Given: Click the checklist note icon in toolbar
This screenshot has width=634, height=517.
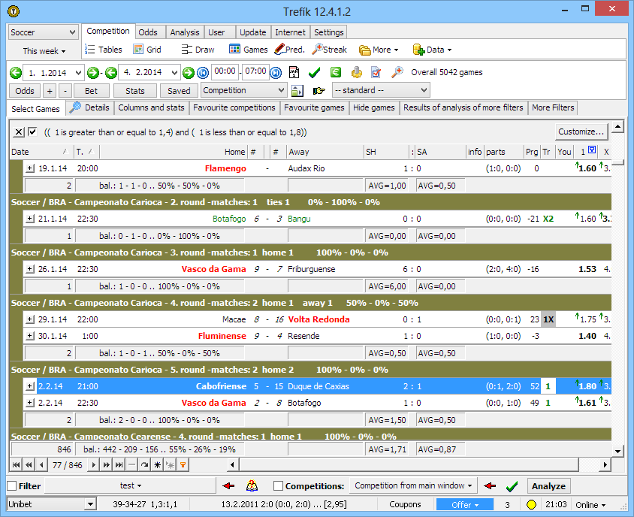Looking at the screenshot, I should 376,72.
